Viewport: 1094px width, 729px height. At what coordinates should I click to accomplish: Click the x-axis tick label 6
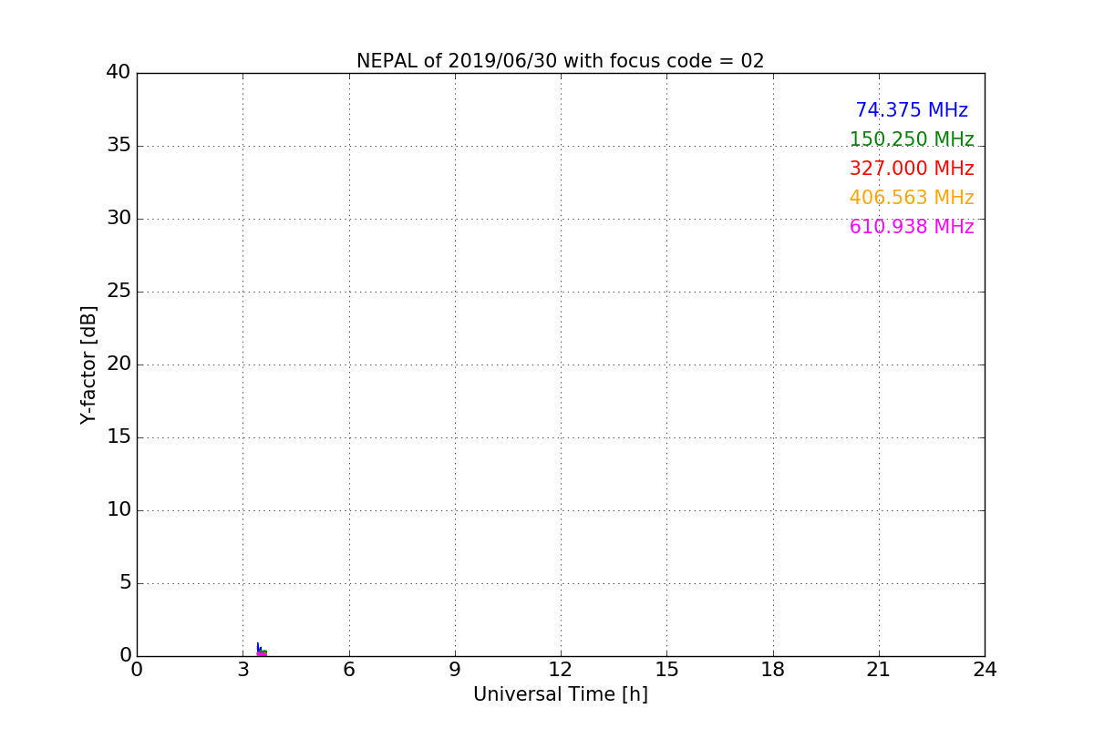point(349,670)
